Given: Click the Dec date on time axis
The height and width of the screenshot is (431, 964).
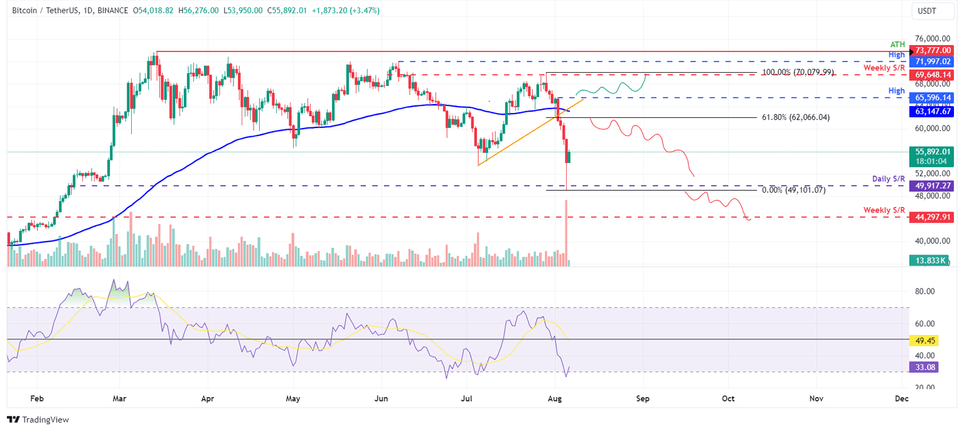Looking at the screenshot, I should tap(901, 398).
